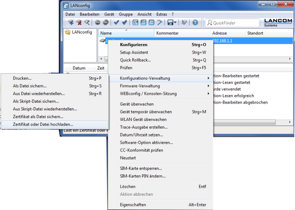Viewport: 295px width, 210px height.
Task: Select the LANconfig folder in the tree
Action: (x=78, y=32)
